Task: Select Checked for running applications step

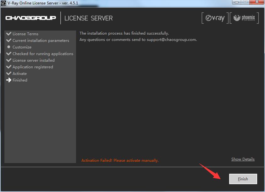Action: pos(43,54)
